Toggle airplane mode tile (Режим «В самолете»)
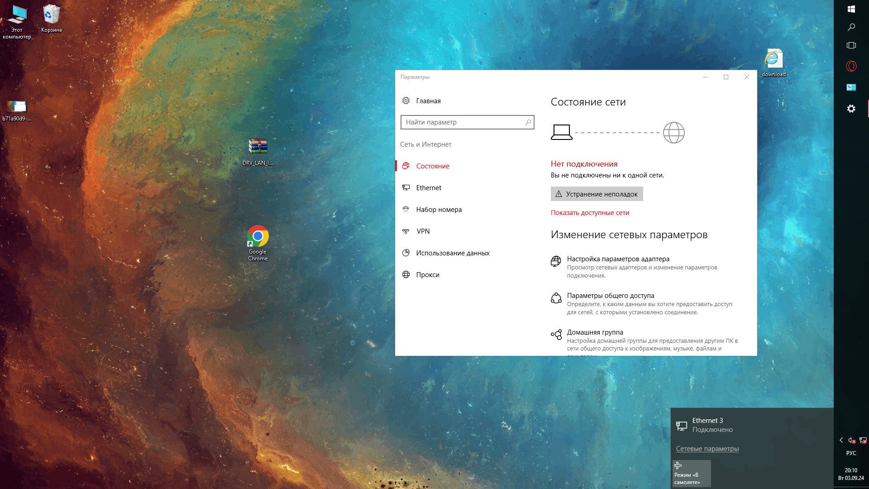Viewport: 869px width, 489px height. pyautogui.click(x=691, y=474)
